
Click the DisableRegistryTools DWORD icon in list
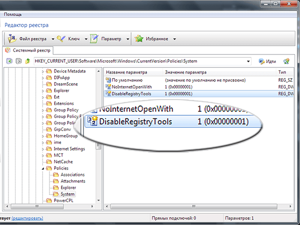108,93
